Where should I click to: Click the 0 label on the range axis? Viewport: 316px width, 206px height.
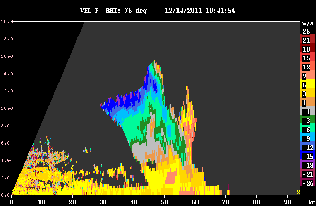(12, 202)
